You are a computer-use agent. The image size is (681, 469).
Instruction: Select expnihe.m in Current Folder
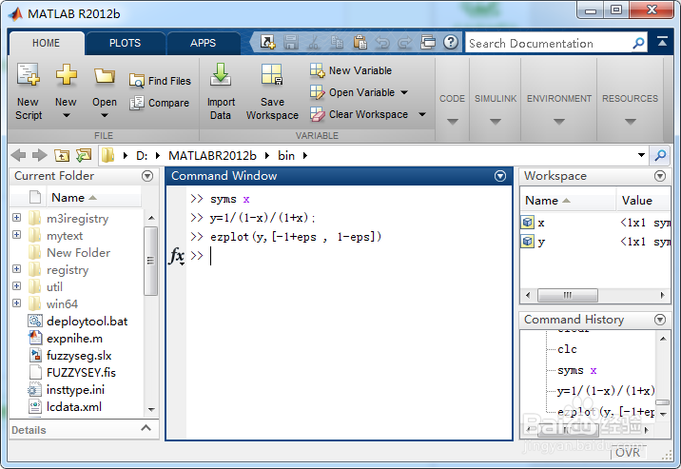75,339
